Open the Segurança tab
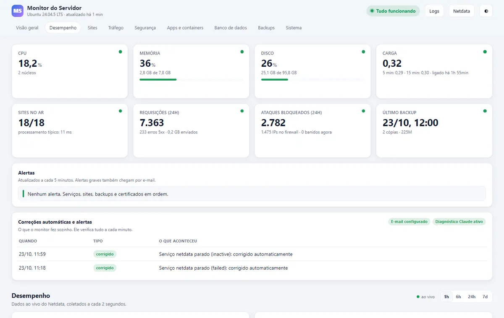This screenshot has height=318, width=504. pyautogui.click(x=145, y=28)
